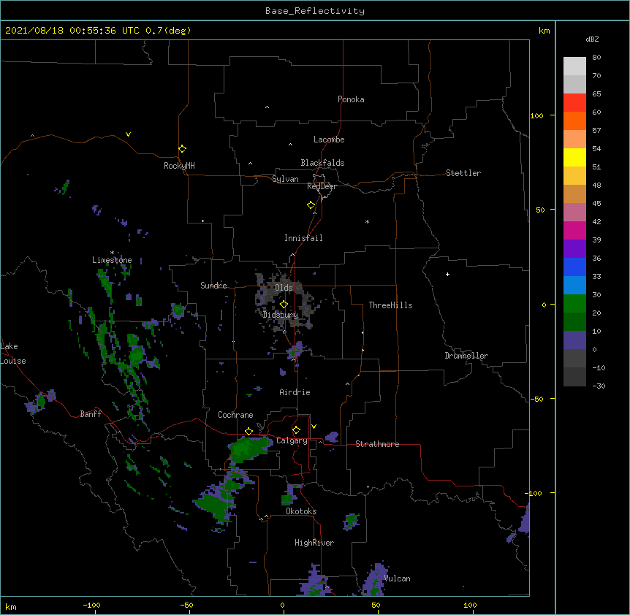The width and height of the screenshot is (630, 615).
Task: Click the Vulcan city label
Action: 397,578
